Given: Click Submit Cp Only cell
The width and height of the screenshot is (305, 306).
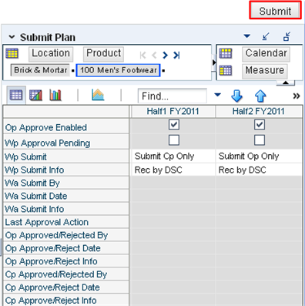Looking at the screenshot, I should pyautogui.click(x=173, y=156).
